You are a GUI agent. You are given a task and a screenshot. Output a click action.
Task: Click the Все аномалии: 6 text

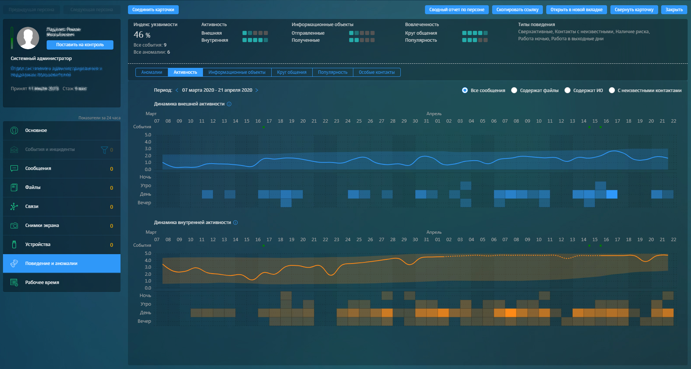152,52
